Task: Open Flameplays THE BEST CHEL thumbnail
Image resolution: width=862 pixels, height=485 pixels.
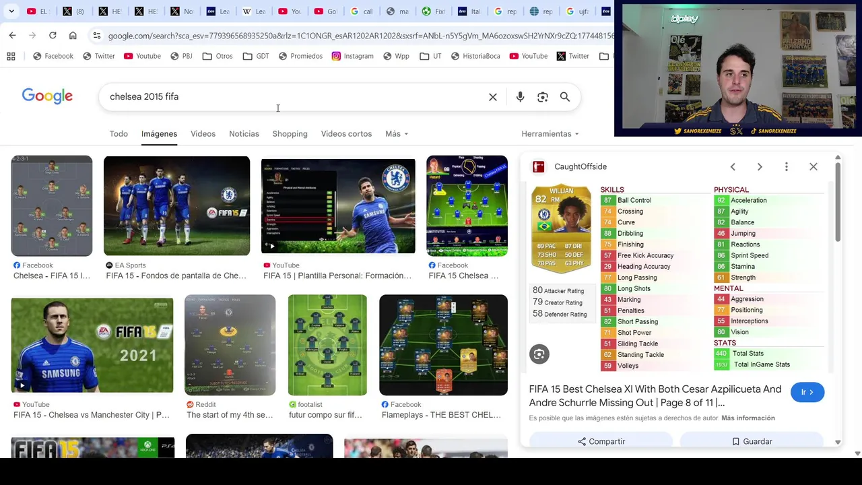Action: click(443, 345)
